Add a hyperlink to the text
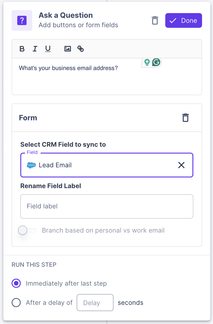 81,49
